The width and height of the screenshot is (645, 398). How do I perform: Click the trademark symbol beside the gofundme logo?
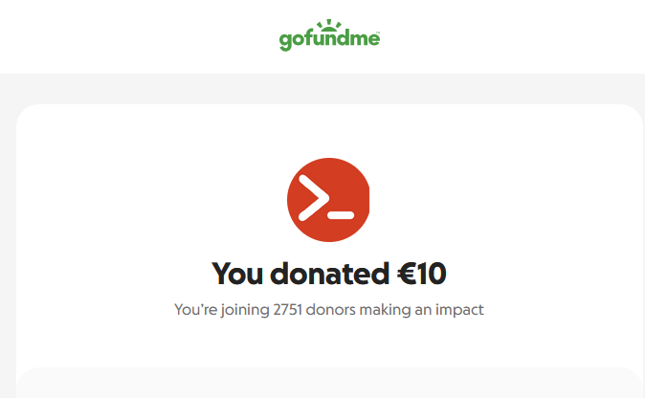point(378,33)
